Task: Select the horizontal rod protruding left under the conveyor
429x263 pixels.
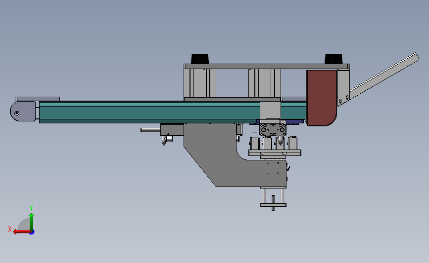Action: click(150, 130)
